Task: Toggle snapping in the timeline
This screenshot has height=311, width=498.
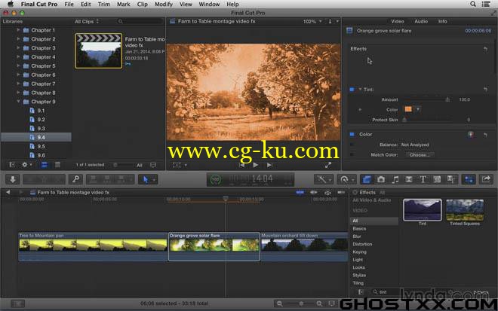Action: 341,193
